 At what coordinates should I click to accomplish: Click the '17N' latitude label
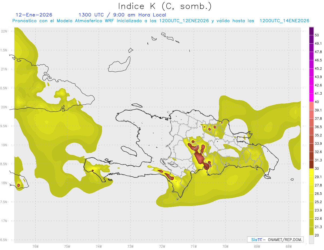pyautogui.click(x=4, y=221)
